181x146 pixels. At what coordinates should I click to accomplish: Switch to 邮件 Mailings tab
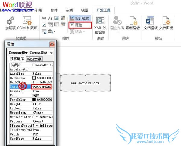pyautogui.click(x=54, y=10)
